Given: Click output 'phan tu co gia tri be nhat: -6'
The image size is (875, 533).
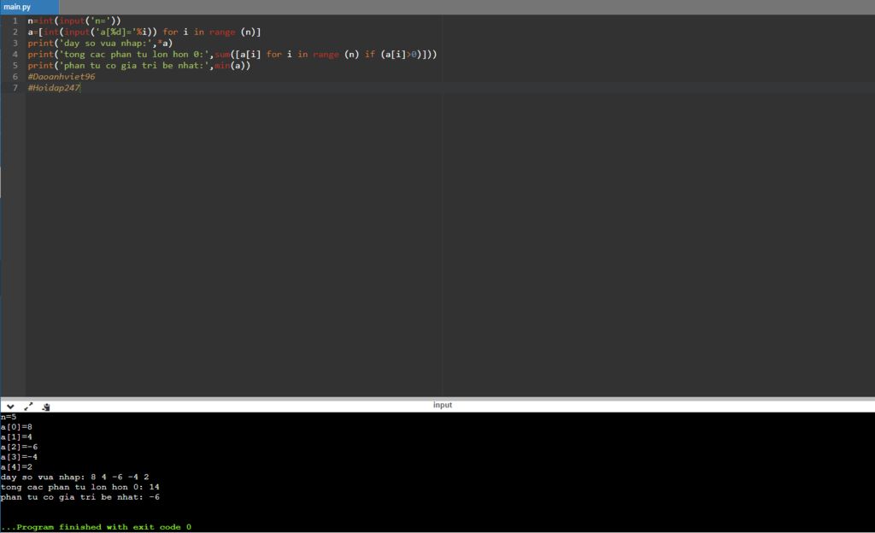Looking at the screenshot, I should (79, 497).
